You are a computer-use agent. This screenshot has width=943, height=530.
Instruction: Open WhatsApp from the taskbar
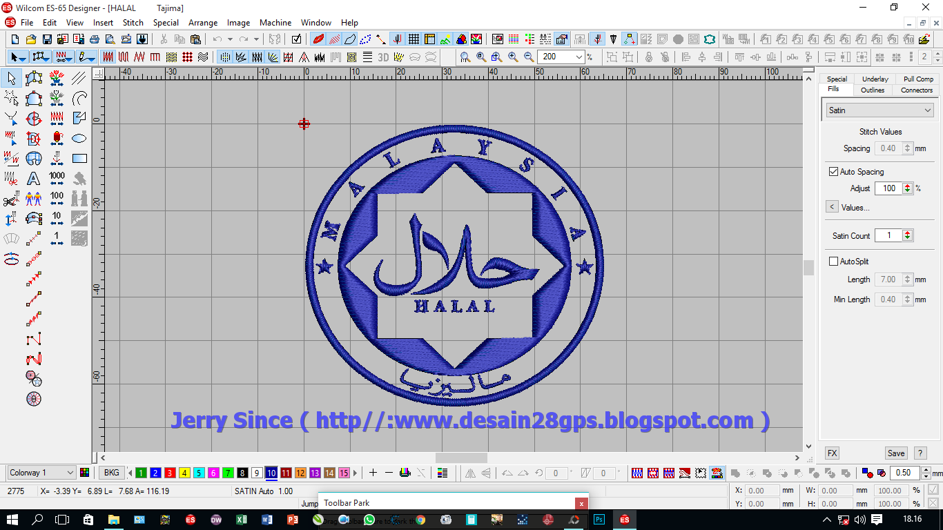[369, 520]
